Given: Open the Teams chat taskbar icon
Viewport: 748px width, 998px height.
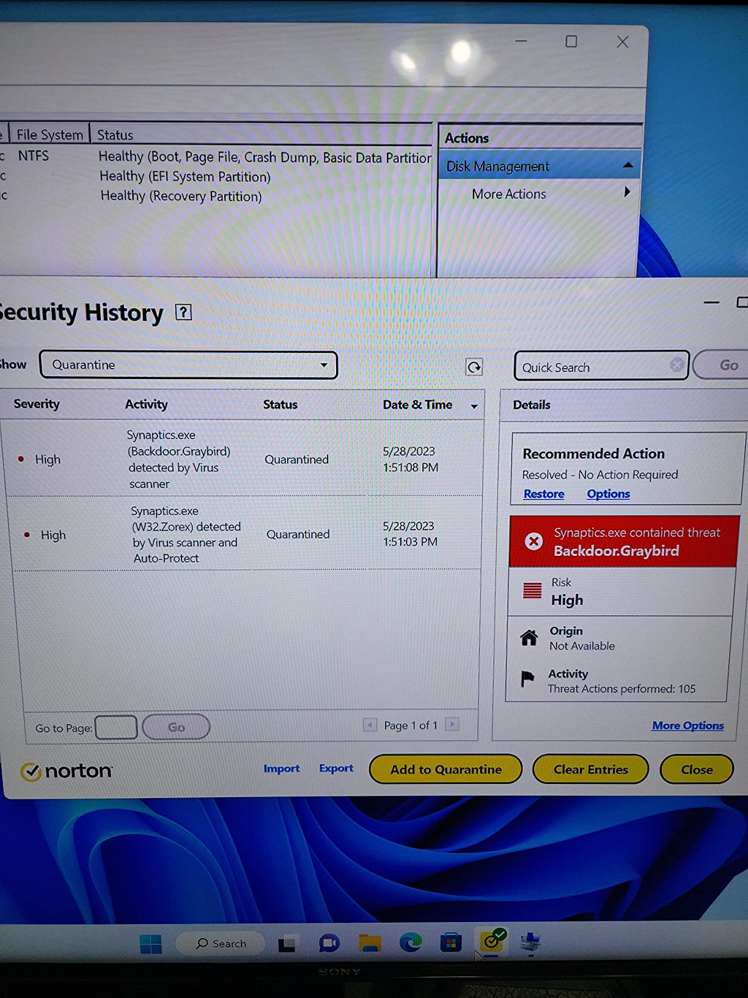Looking at the screenshot, I should click(329, 944).
